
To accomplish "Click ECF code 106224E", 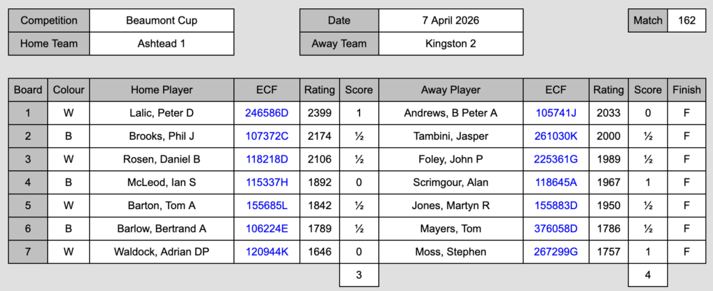I will [x=267, y=228].
